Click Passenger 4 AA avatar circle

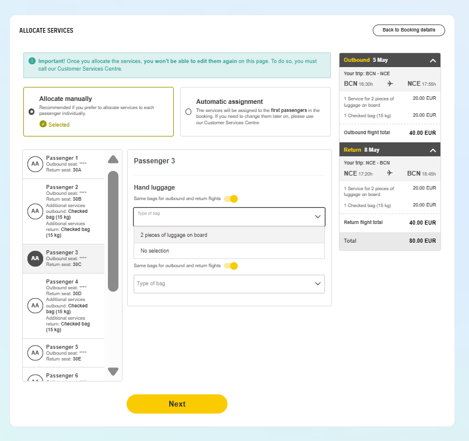coord(34,305)
